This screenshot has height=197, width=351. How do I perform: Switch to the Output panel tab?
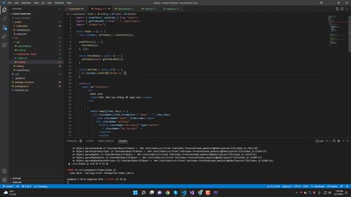(90, 141)
